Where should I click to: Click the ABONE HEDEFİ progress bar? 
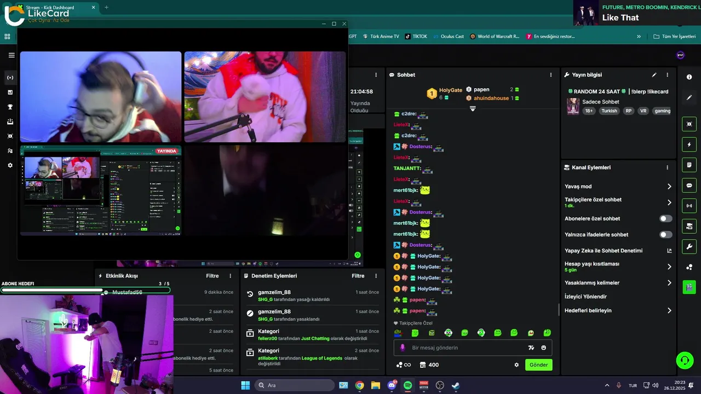(x=85, y=290)
